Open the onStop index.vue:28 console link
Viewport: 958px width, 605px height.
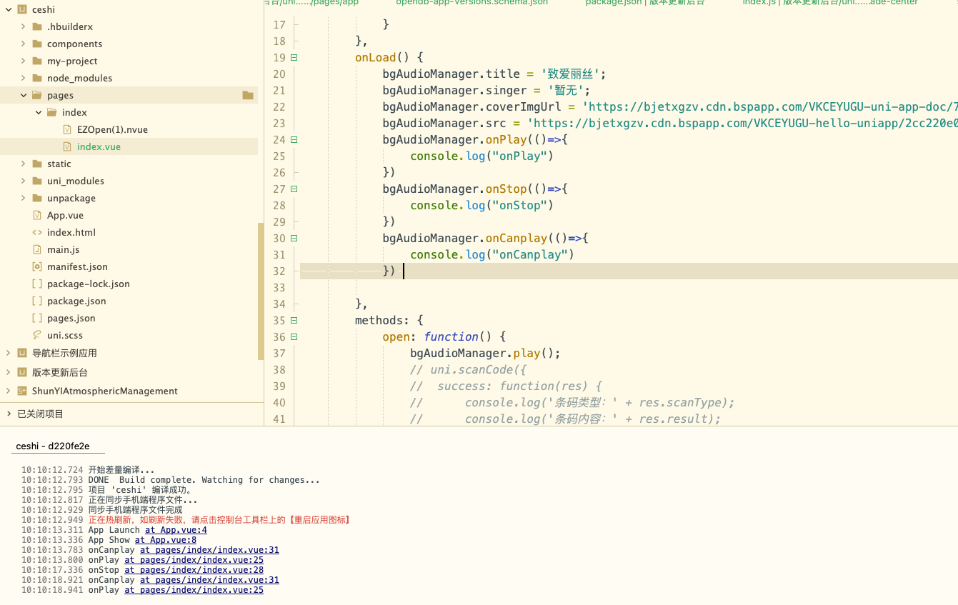click(194, 570)
